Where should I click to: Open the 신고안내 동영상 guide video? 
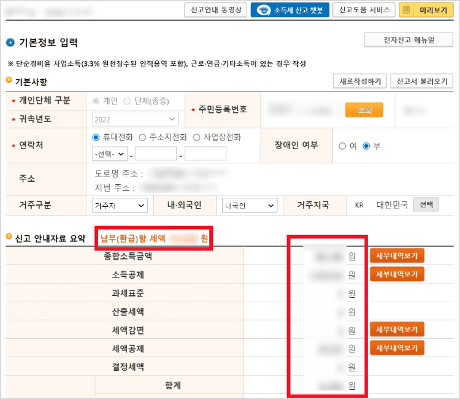(x=216, y=10)
